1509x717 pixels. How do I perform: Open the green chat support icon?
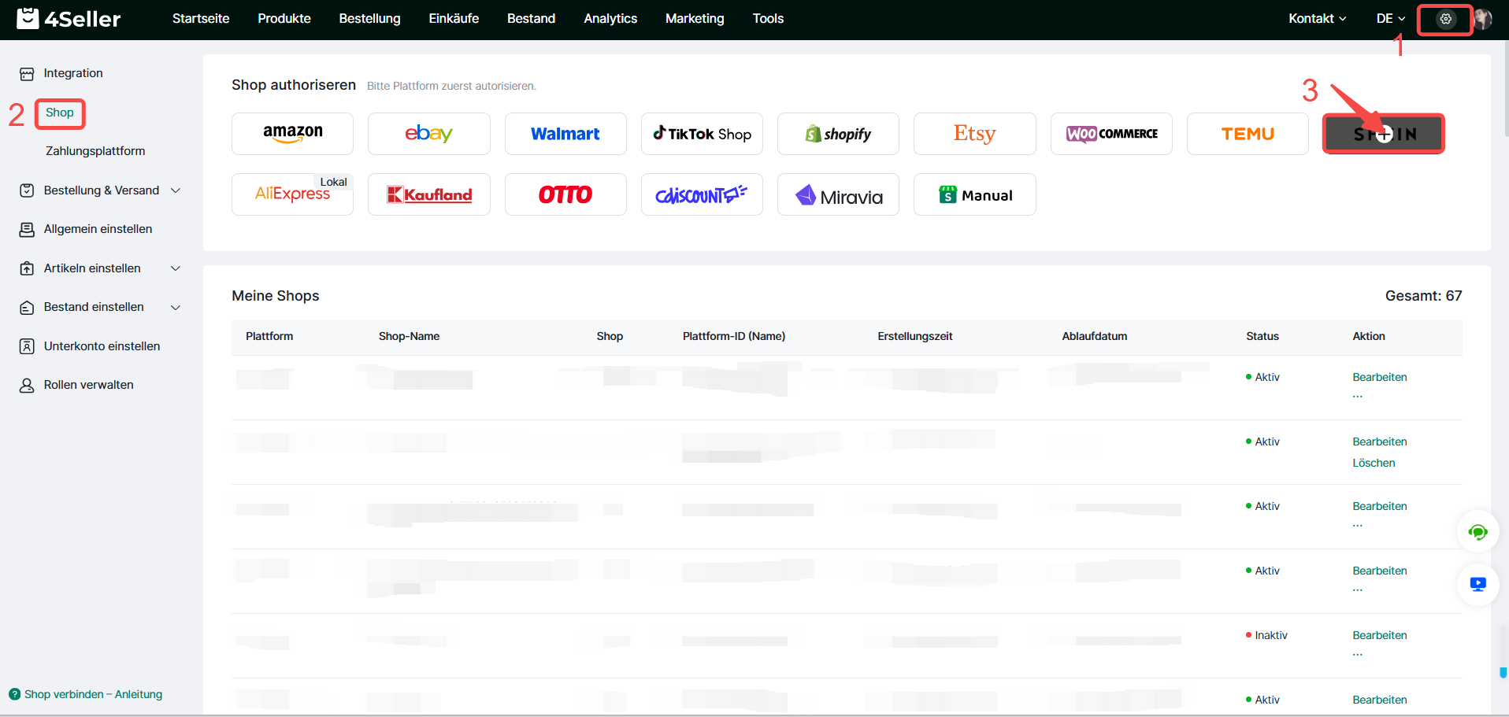(1477, 533)
